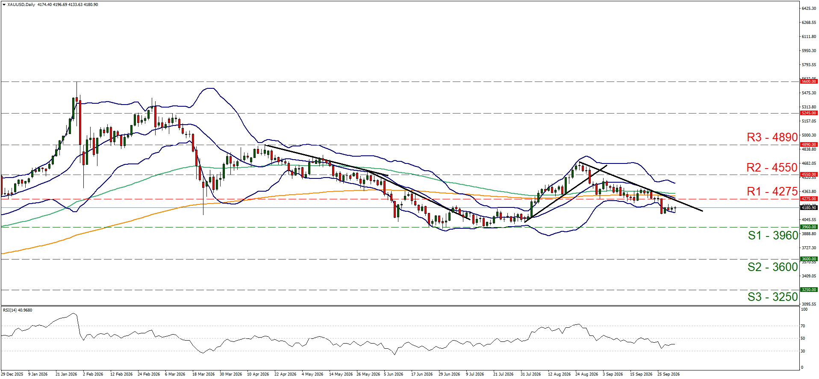Click the 21 Jan 2026 date label
Screen dimensions: 819x379
pyautogui.click(x=66, y=374)
